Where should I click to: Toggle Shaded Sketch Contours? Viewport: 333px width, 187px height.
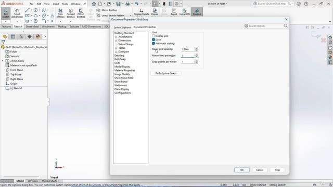click(197, 12)
